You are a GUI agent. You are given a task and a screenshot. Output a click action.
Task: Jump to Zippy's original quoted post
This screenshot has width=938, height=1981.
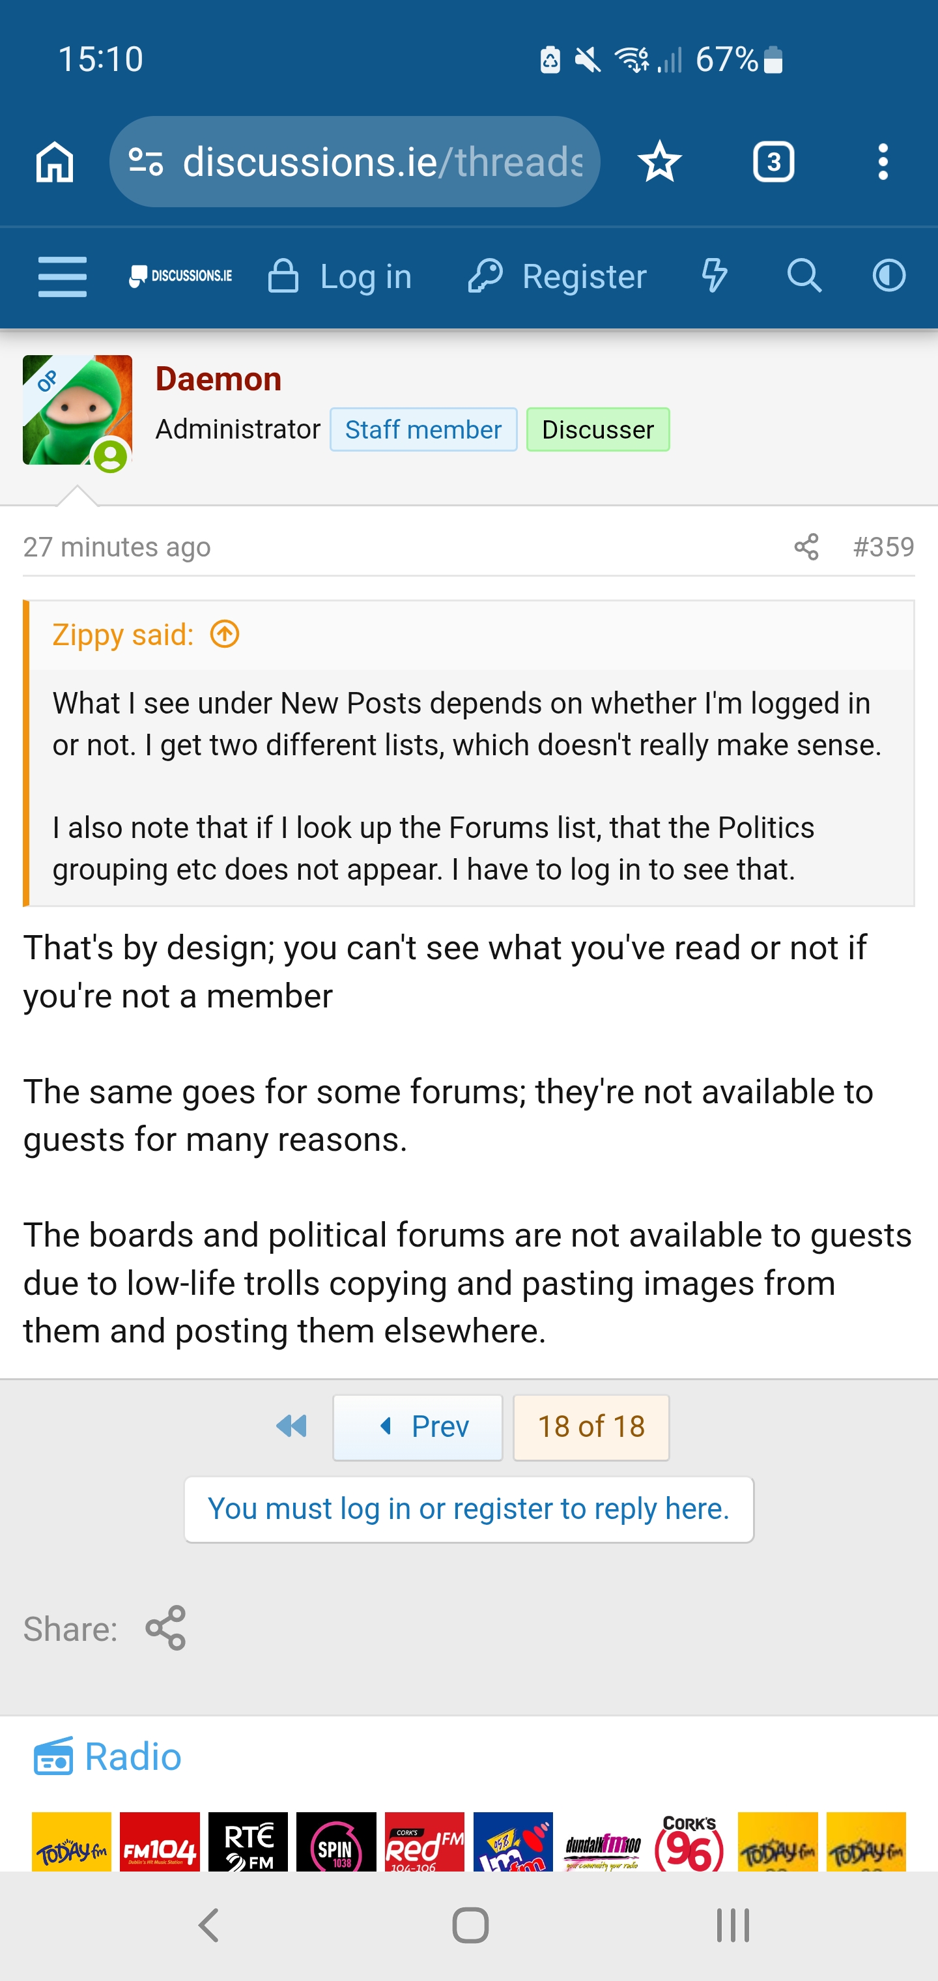(225, 635)
